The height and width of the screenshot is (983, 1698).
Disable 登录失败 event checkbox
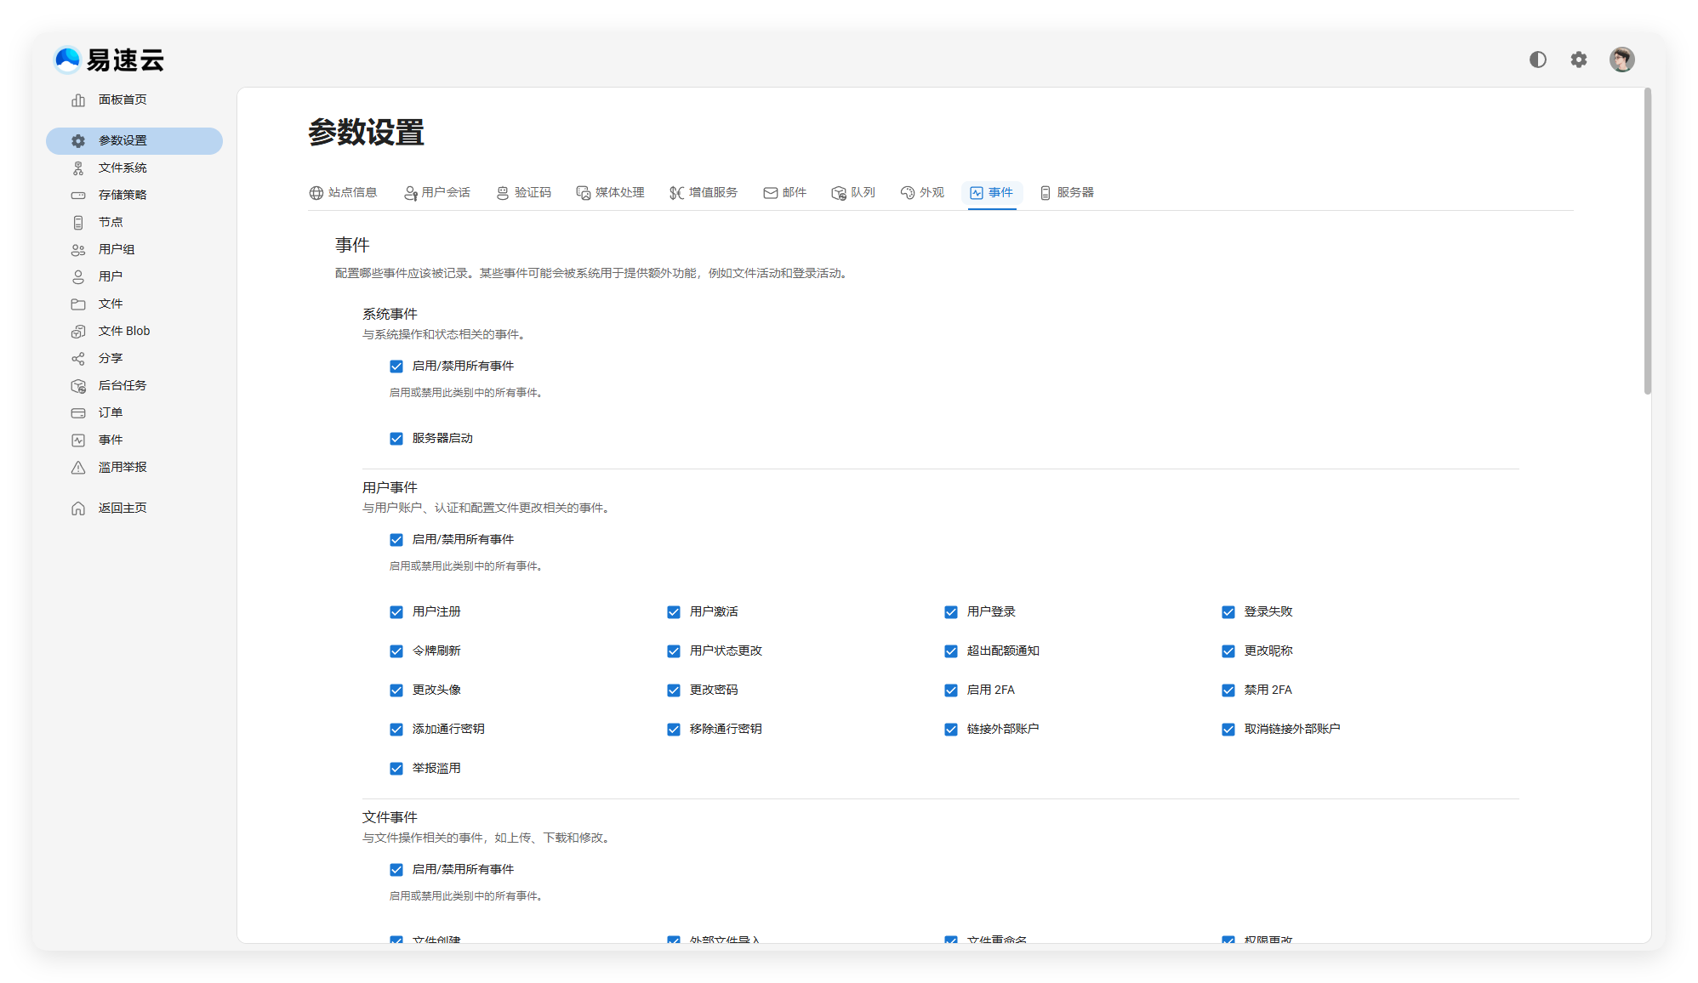1228,612
